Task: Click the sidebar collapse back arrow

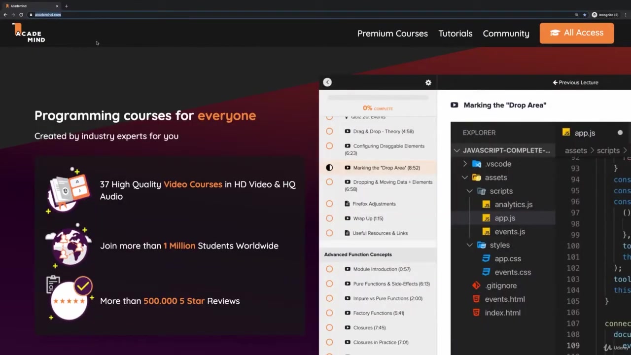Action: [x=327, y=82]
